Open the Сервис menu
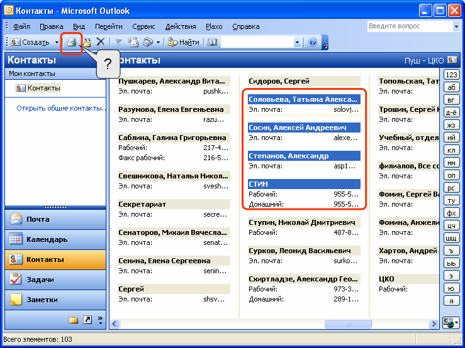Viewport: 465px width, 348px height. tap(143, 26)
